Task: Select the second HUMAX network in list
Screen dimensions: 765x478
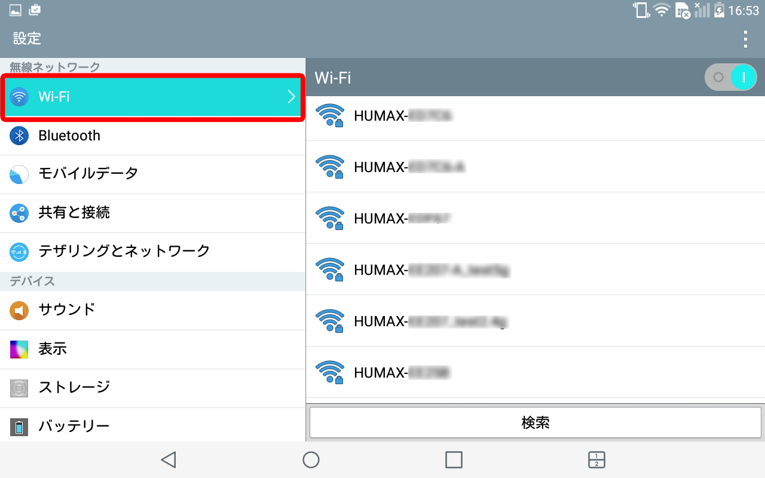Action: [x=535, y=167]
